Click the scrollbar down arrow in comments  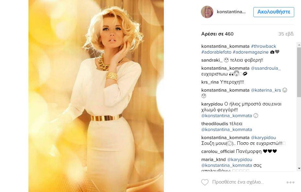tap(299, 169)
